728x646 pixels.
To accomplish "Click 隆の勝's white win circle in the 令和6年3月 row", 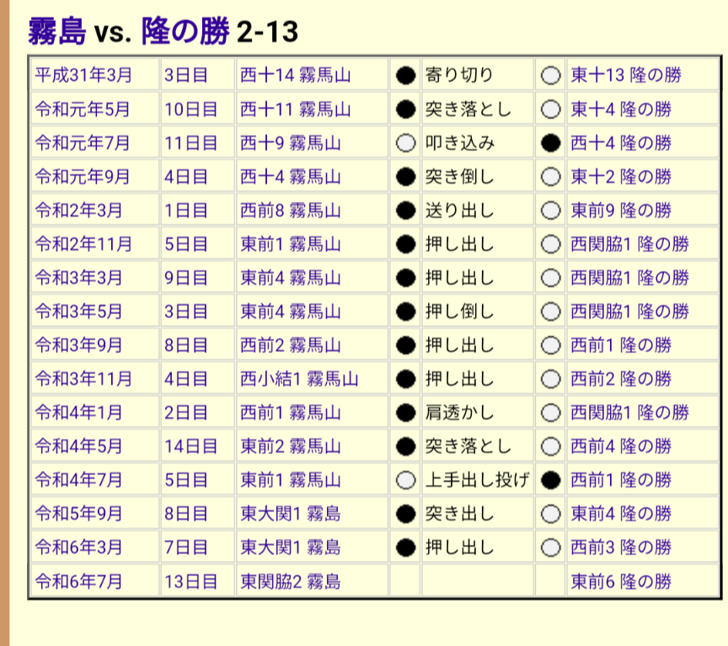I will [x=551, y=548].
